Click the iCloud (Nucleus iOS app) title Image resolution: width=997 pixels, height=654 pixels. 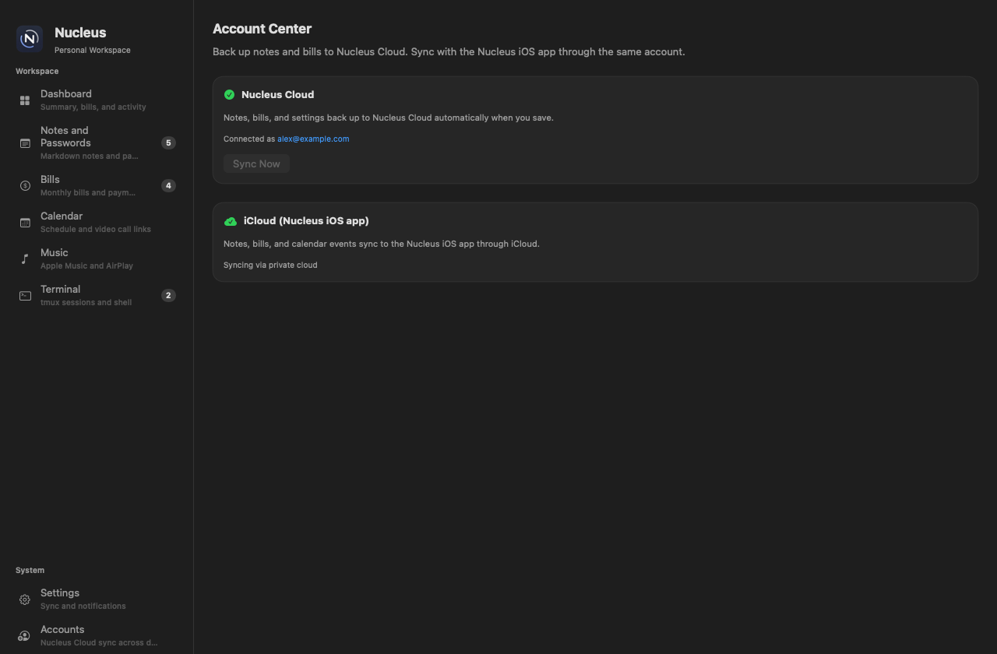306,220
